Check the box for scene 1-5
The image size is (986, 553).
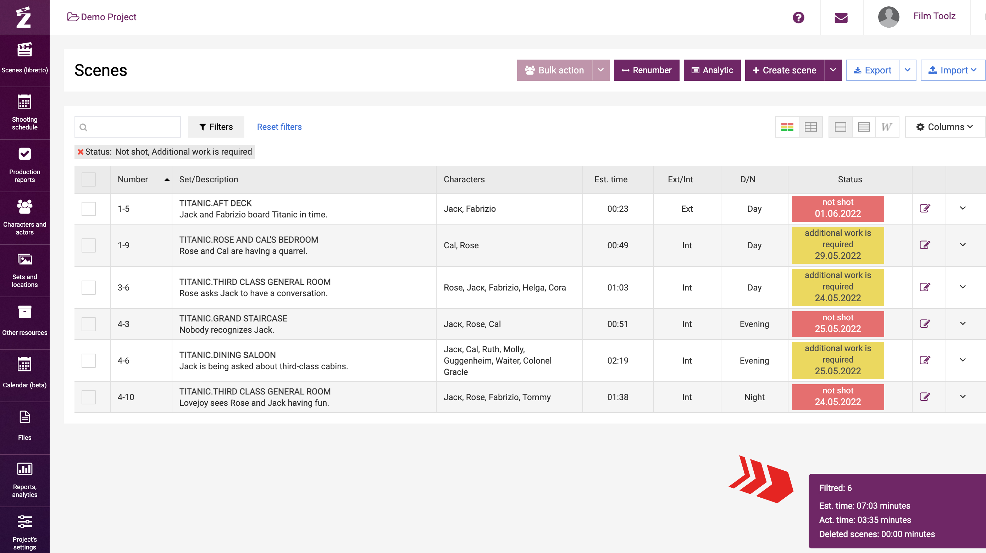(x=88, y=209)
